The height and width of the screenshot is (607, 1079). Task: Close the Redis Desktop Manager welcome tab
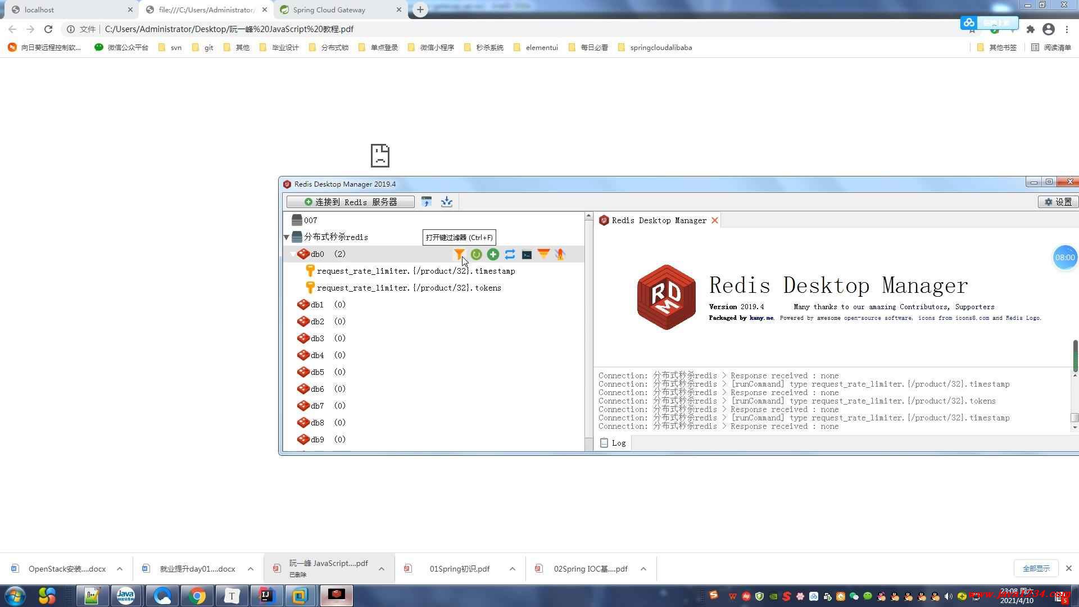tap(715, 220)
